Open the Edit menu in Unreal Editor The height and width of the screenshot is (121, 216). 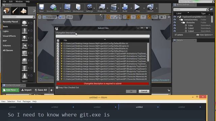tap(11, 1)
